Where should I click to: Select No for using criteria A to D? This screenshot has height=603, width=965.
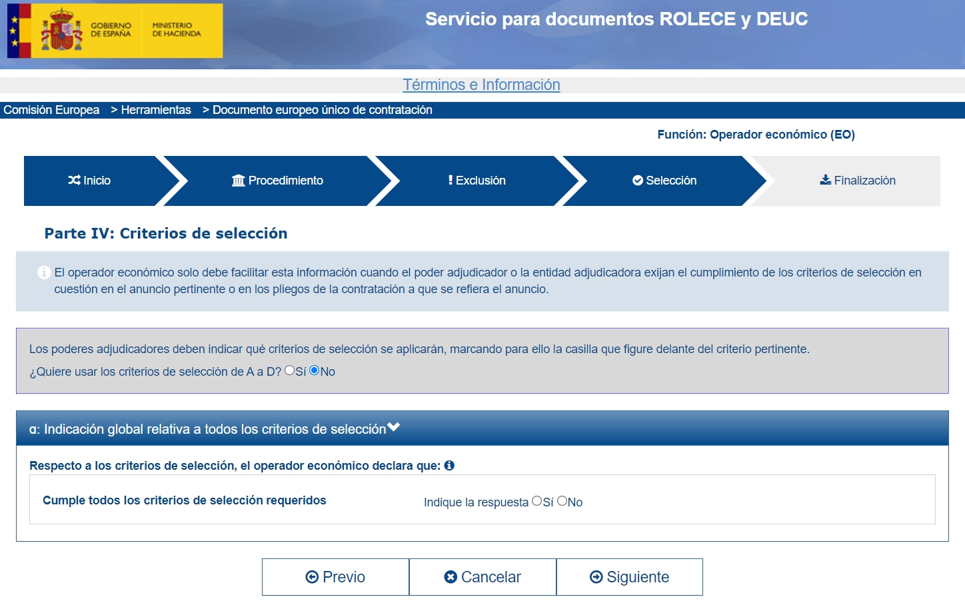point(315,370)
